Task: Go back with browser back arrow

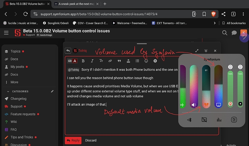Action: click(x=6, y=14)
